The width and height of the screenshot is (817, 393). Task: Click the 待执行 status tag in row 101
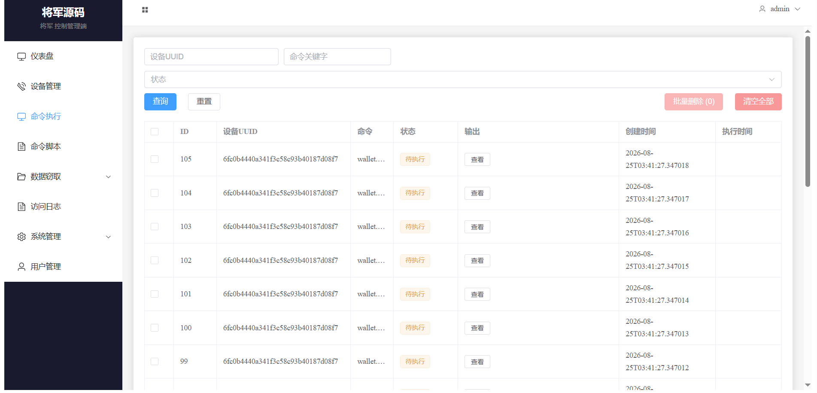415,294
